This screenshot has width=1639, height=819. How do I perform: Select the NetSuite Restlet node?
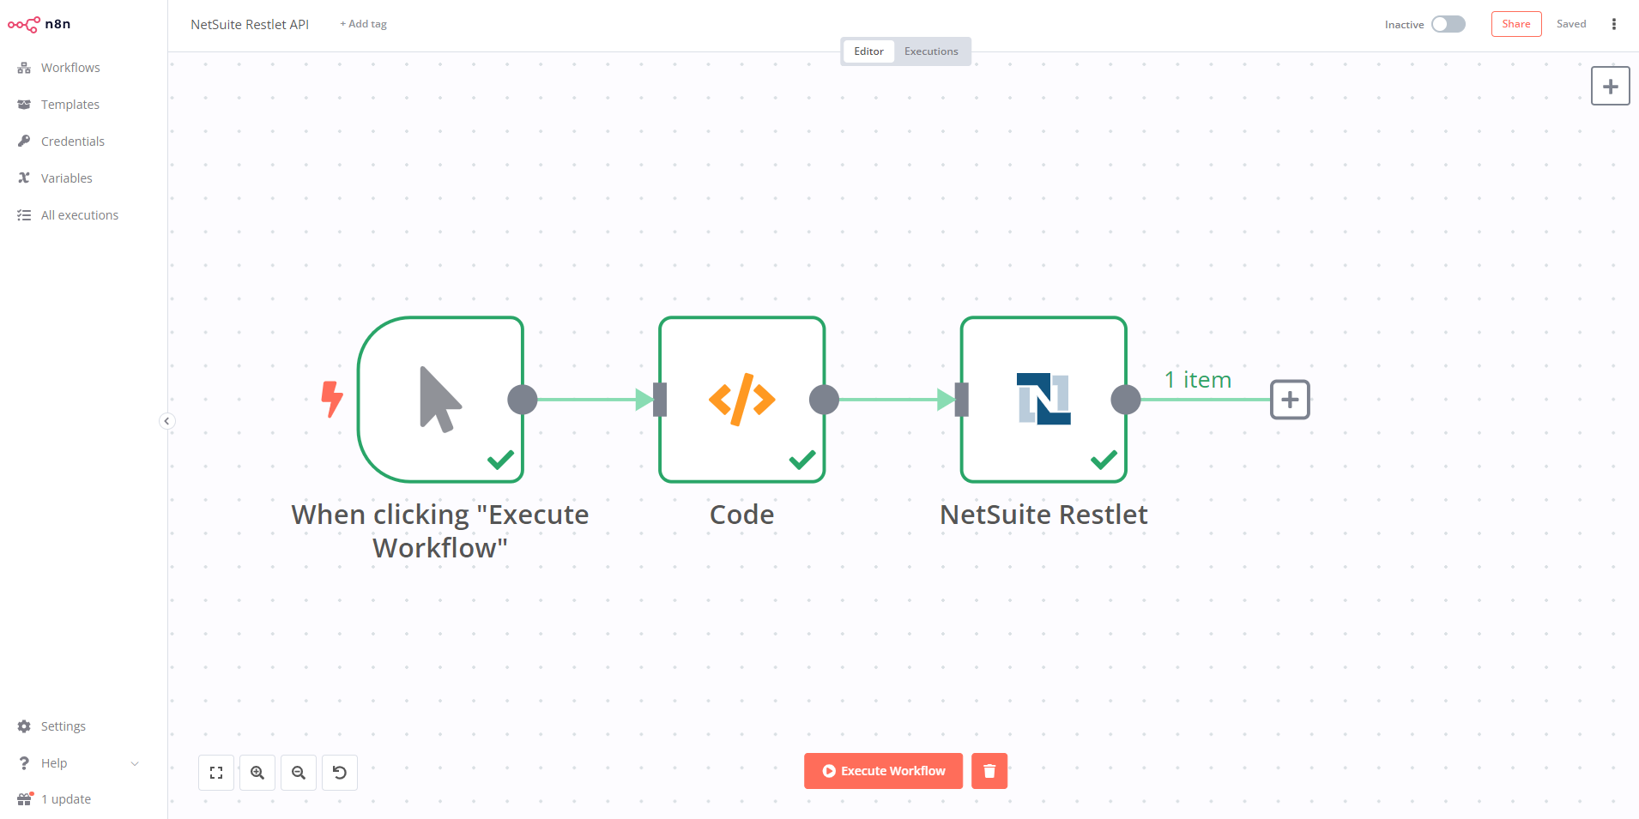1043,400
